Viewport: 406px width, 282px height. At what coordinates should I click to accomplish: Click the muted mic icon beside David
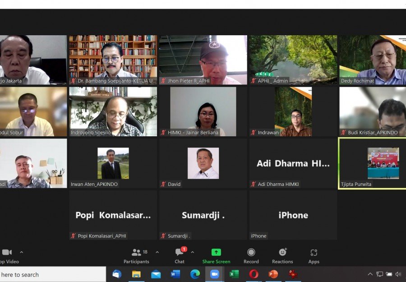tap(163, 184)
